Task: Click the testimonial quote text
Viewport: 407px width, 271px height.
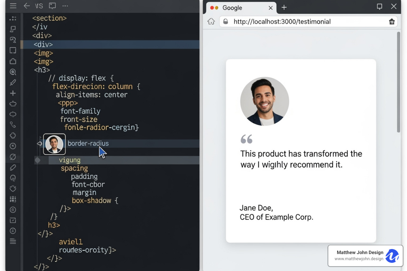Action: click(301, 159)
